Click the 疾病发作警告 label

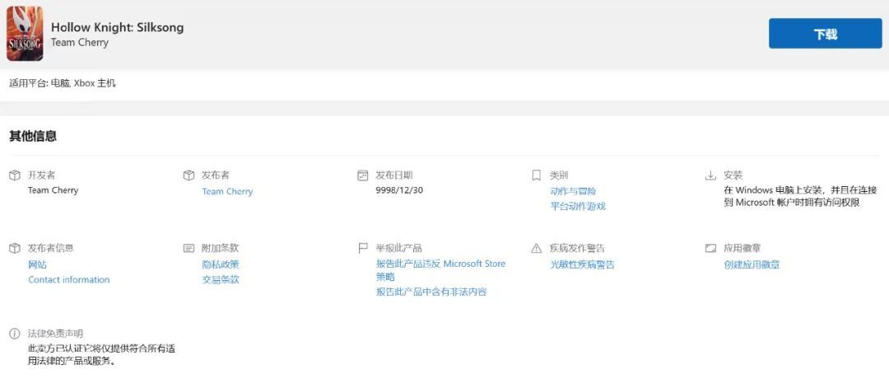(x=577, y=248)
